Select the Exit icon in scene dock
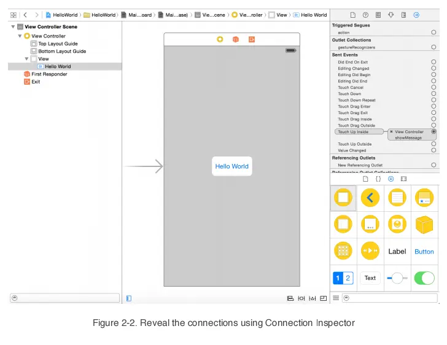This screenshot has height=345, width=447. point(252,39)
